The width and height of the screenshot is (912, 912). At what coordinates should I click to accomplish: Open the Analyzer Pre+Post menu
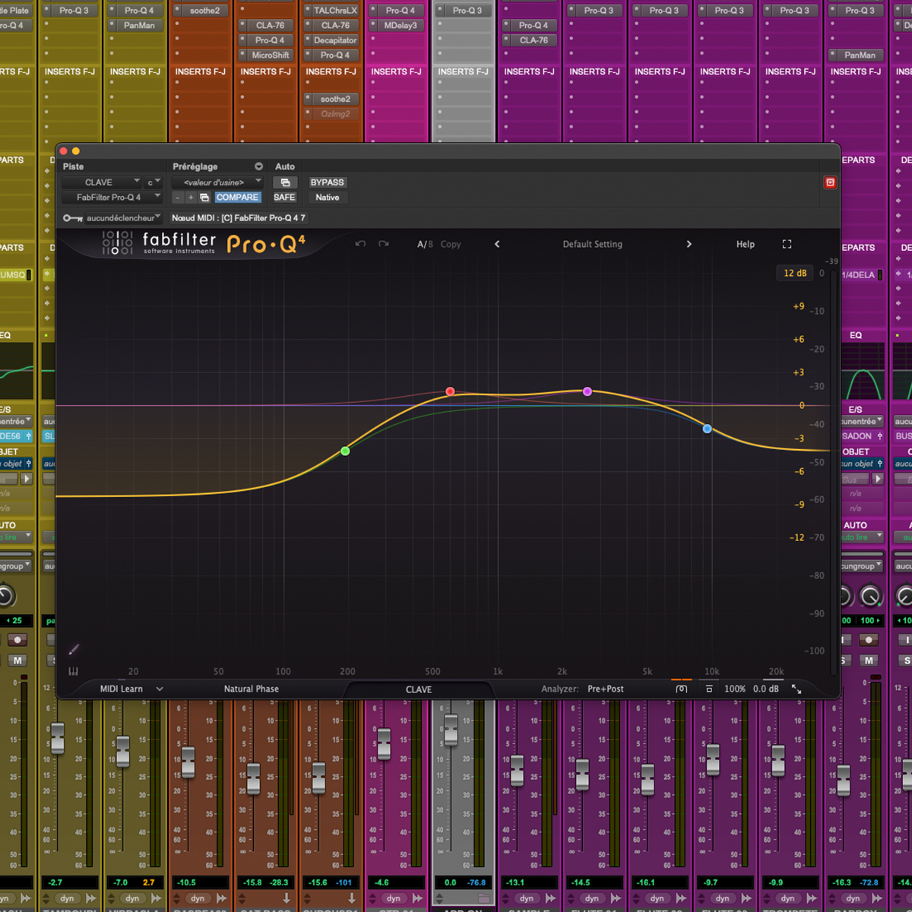pyautogui.click(x=605, y=689)
